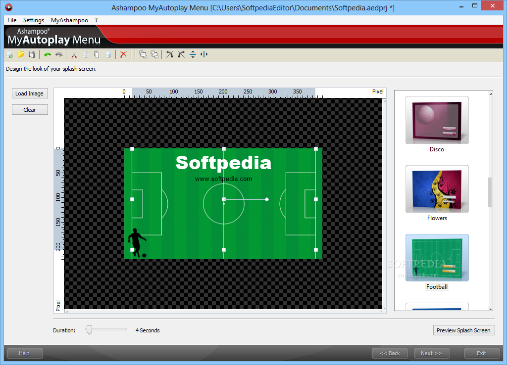Image resolution: width=507 pixels, height=365 pixels.
Task: Maximize the MyAutoplay Menu window
Action: coord(475,6)
